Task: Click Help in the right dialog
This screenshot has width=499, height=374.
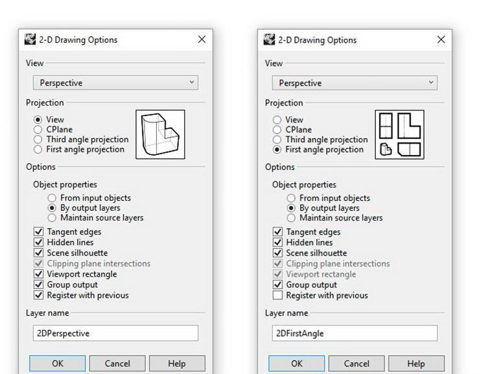Action: [x=416, y=364]
